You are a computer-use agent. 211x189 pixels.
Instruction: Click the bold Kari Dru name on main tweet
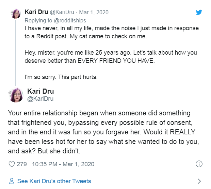(x=40, y=91)
